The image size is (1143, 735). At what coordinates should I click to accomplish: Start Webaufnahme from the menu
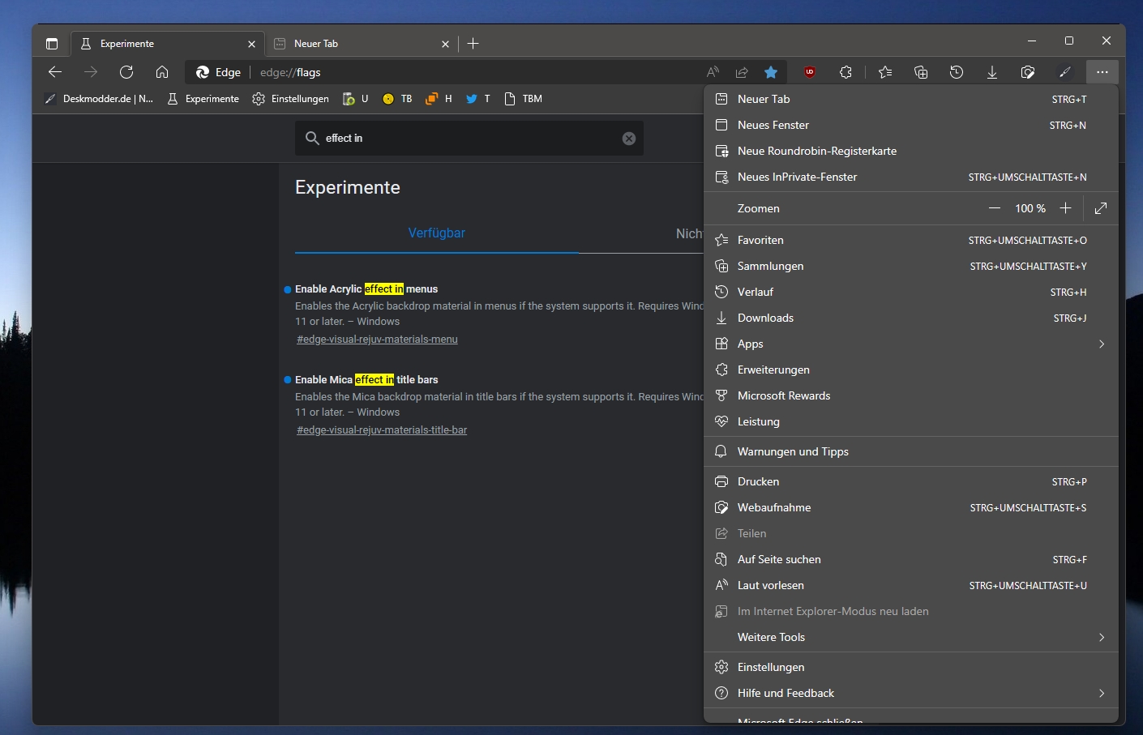(x=911, y=507)
